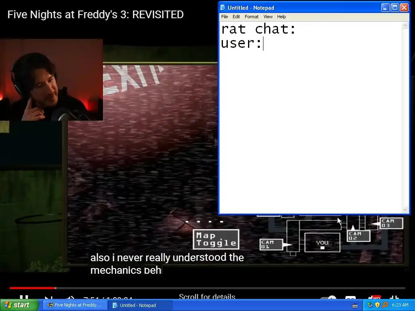Toggle the autoplay switch
Screen dimensions: 415x311
(328, 297)
